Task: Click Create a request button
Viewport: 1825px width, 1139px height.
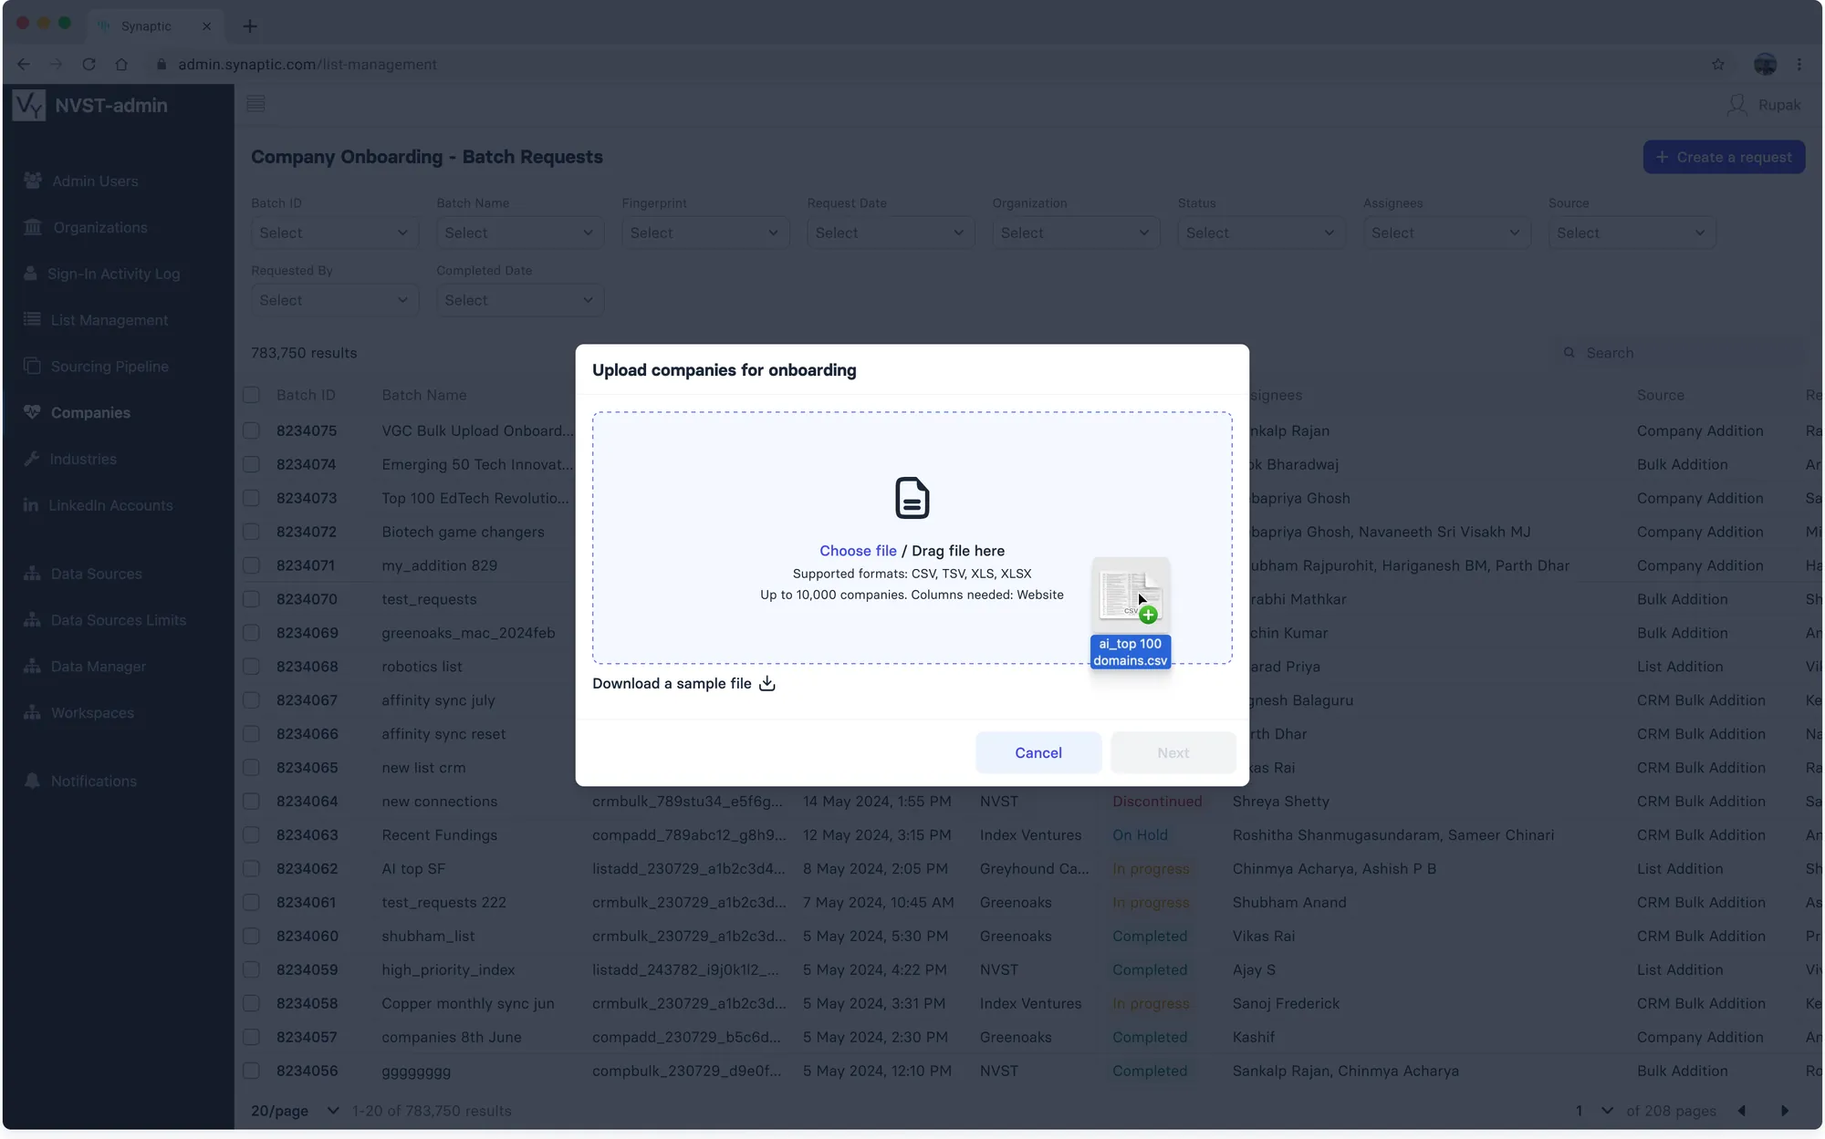Action: tap(1724, 157)
